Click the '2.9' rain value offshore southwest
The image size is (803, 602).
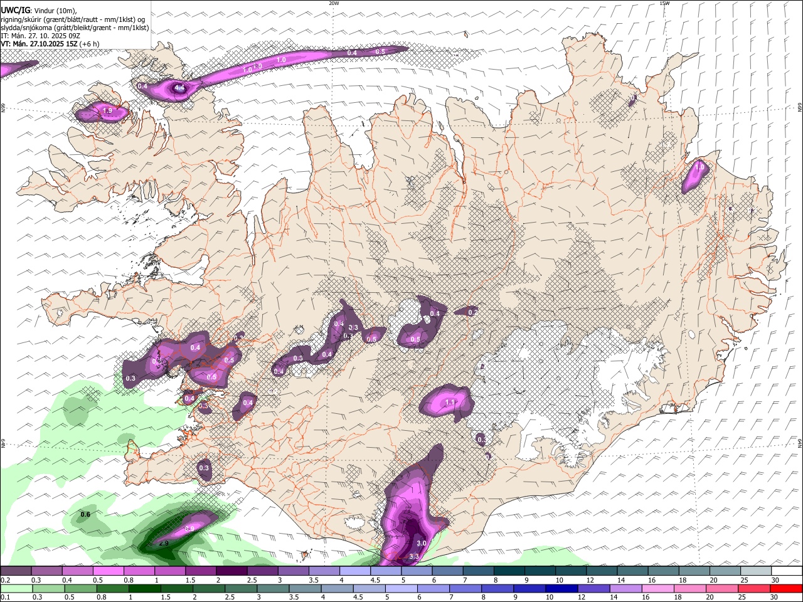pyautogui.click(x=164, y=543)
